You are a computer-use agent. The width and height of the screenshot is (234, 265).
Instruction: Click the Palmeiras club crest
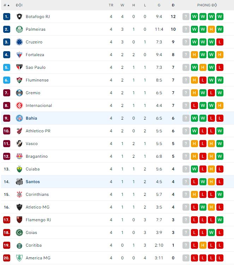[19, 29]
